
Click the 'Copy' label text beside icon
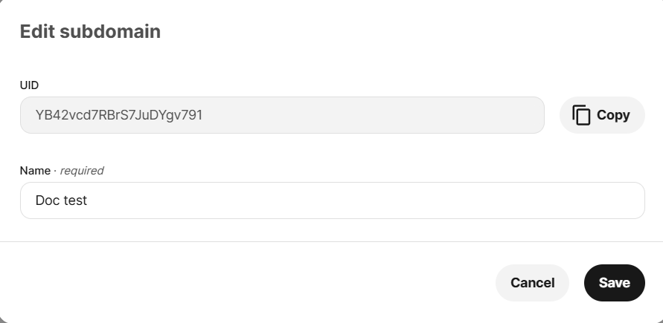(x=613, y=115)
